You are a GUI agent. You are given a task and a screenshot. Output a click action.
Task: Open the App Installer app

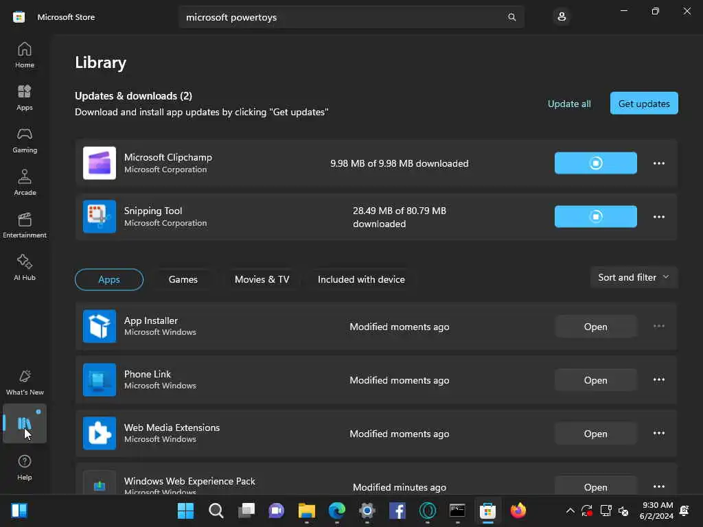click(x=595, y=327)
